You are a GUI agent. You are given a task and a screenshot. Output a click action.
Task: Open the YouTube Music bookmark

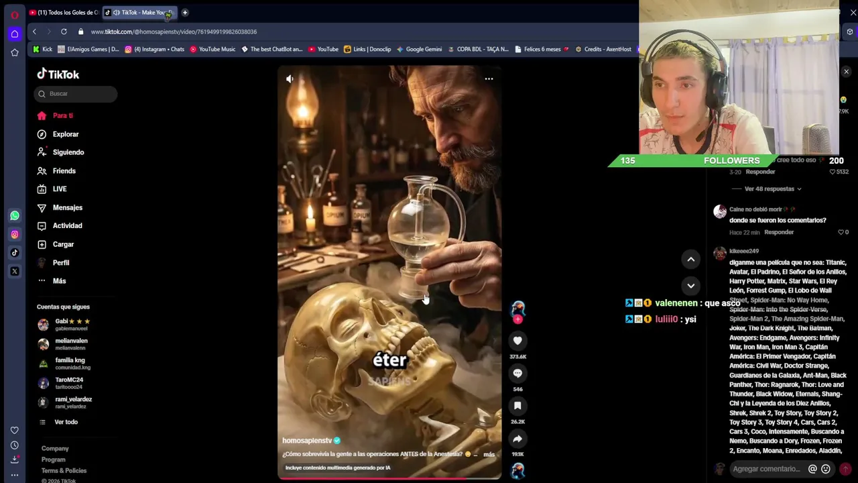[212, 49]
